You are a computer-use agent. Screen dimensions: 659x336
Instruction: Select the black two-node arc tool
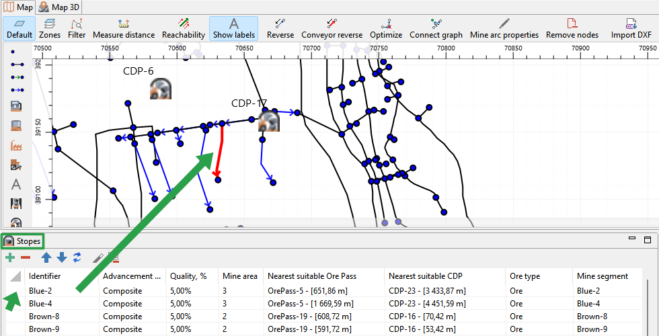point(17,65)
